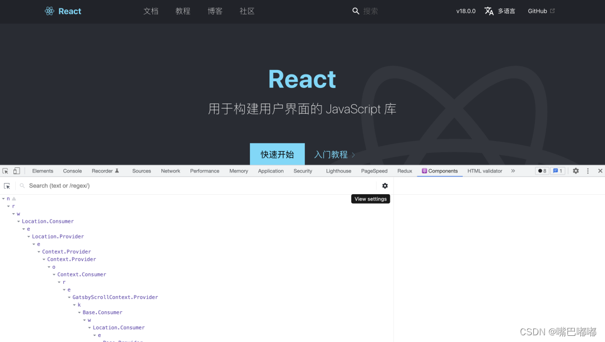Switch to the Sources tab
605x342 pixels.
click(142, 171)
